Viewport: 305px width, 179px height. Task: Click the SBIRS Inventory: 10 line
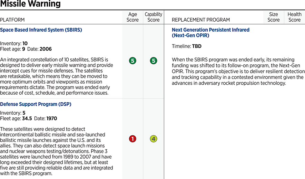(14, 43)
